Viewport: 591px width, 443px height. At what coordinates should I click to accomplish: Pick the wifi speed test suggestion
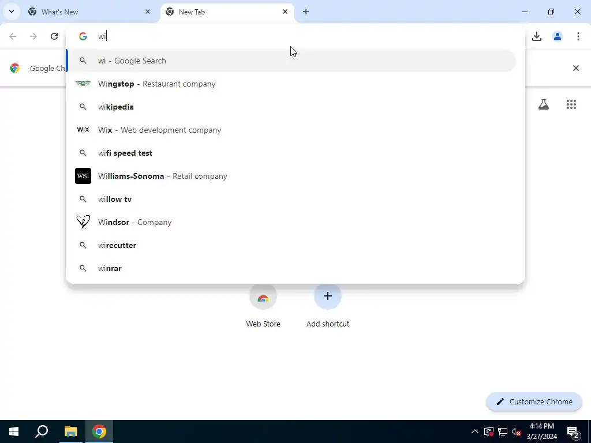[291, 153]
